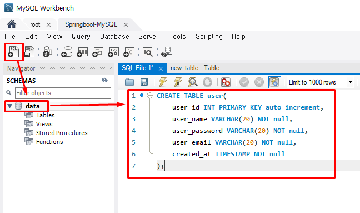Click created_at TIMESTAMP line

click(228, 154)
